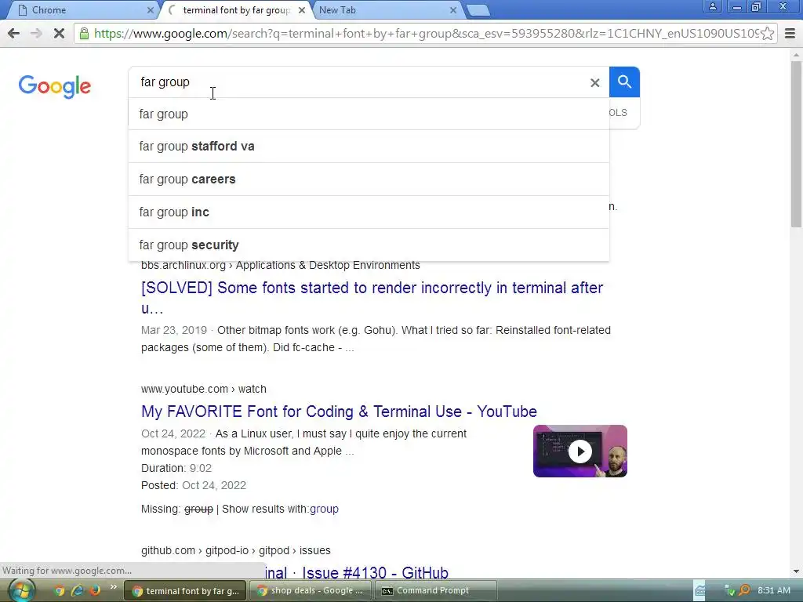Launch Firefox from quick launch
The height and width of the screenshot is (602, 803).
tap(95, 591)
